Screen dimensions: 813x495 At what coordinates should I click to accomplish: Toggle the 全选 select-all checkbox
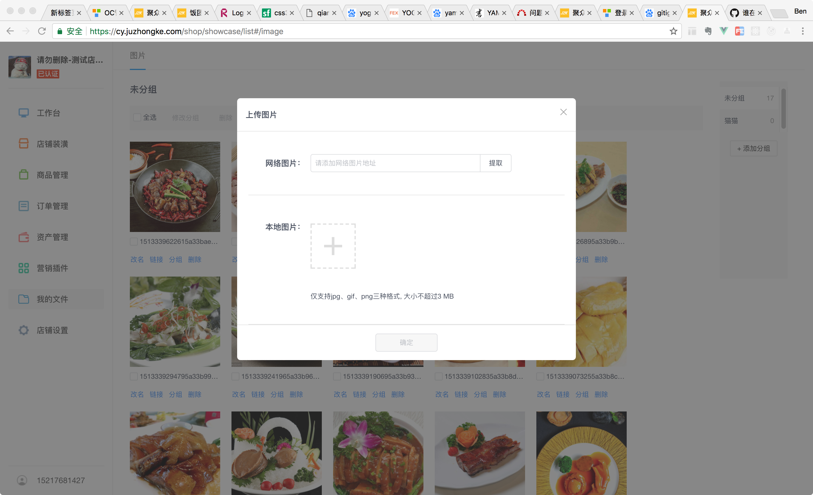137,117
